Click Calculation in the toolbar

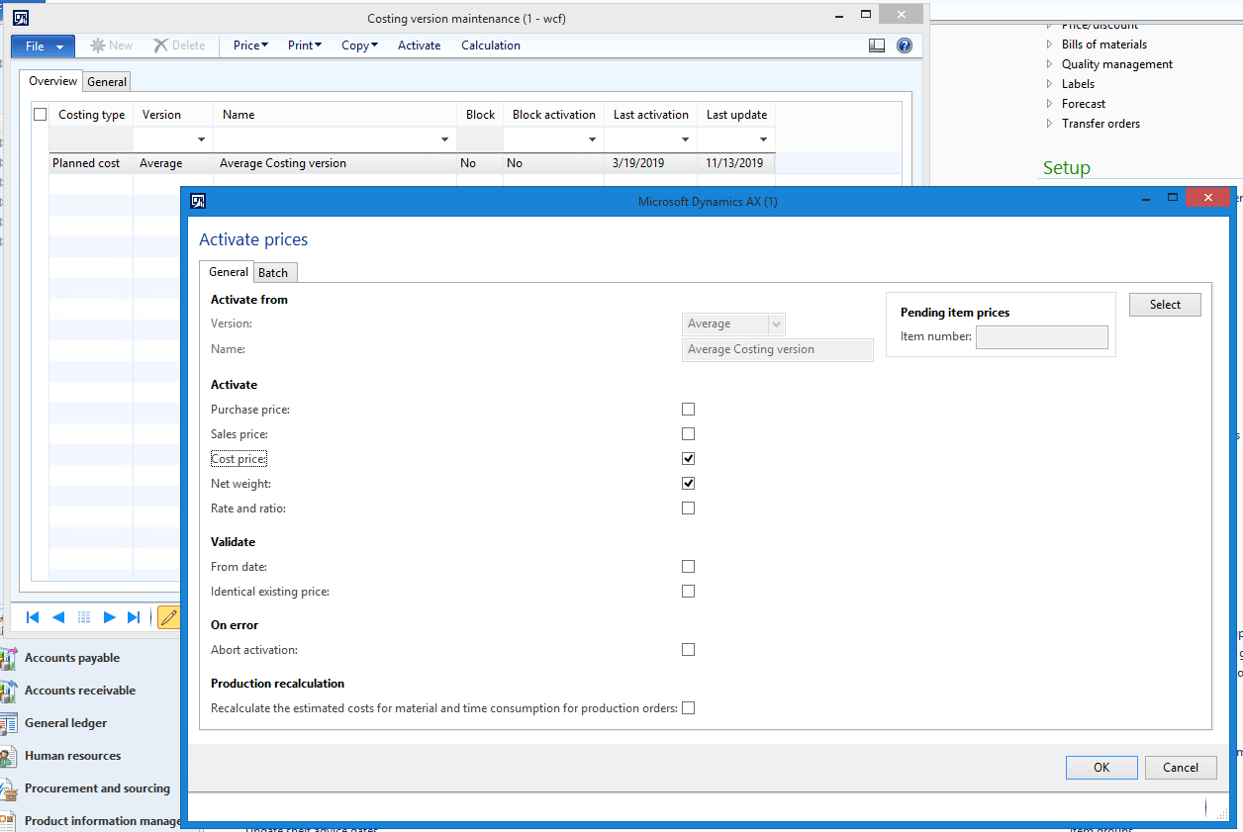pos(491,46)
